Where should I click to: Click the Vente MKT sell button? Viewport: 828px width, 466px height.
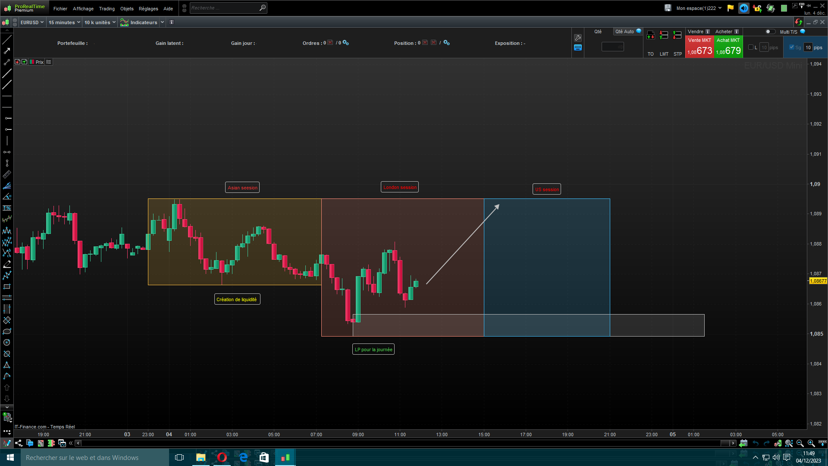click(x=699, y=47)
